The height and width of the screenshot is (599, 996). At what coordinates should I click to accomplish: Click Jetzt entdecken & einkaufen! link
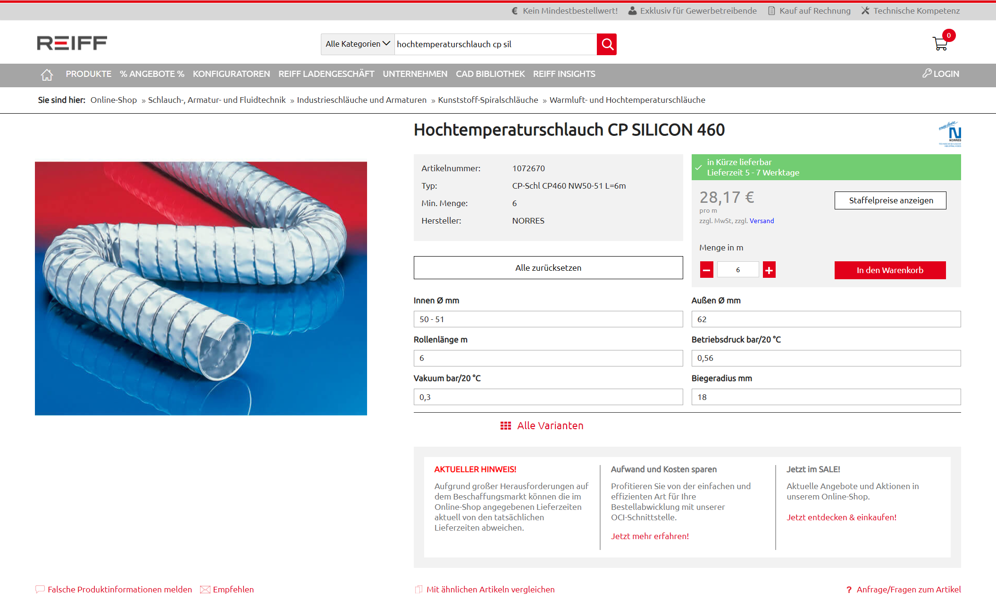[x=841, y=517]
